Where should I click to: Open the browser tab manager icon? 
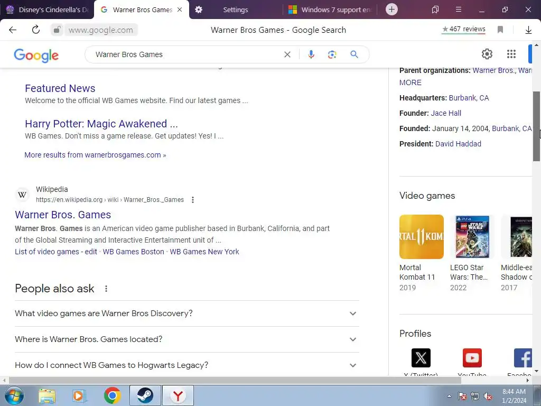point(435,10)
